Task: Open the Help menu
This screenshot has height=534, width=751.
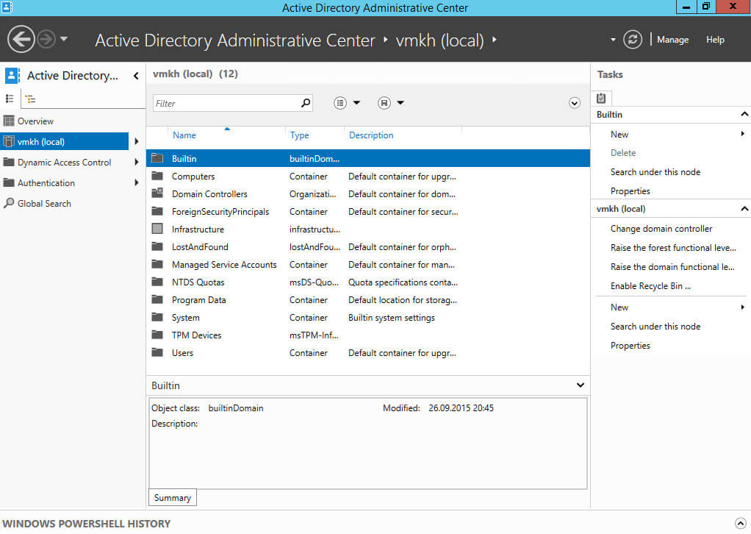Action: tap(715, 40)
